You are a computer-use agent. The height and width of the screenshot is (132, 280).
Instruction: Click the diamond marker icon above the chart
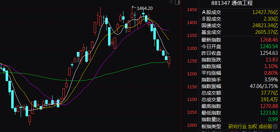(171, 2)
